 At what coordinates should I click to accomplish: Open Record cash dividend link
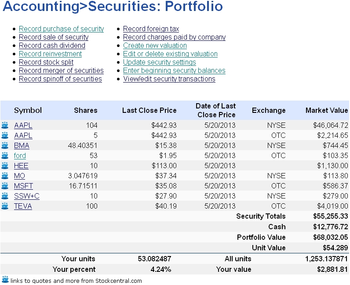click(x=52, y=46)
